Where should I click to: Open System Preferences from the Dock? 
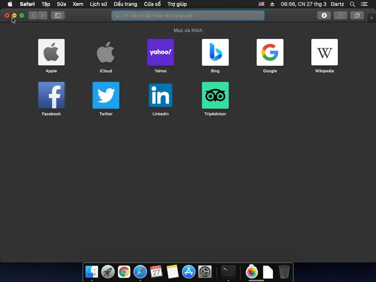coord(205,272)
